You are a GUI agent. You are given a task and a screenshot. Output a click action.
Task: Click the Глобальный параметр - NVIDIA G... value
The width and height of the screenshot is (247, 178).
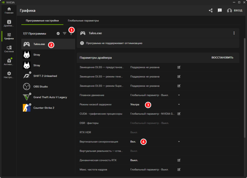(152, 114)
